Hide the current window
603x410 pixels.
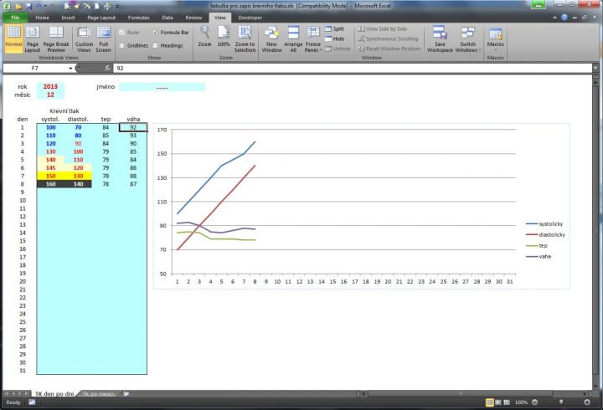[334, 38]
